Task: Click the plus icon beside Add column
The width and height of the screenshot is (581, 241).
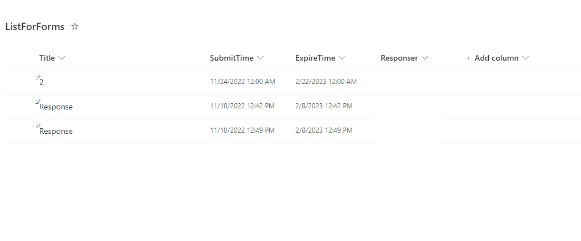Action: pyautogui.click(x=468, y=58)
